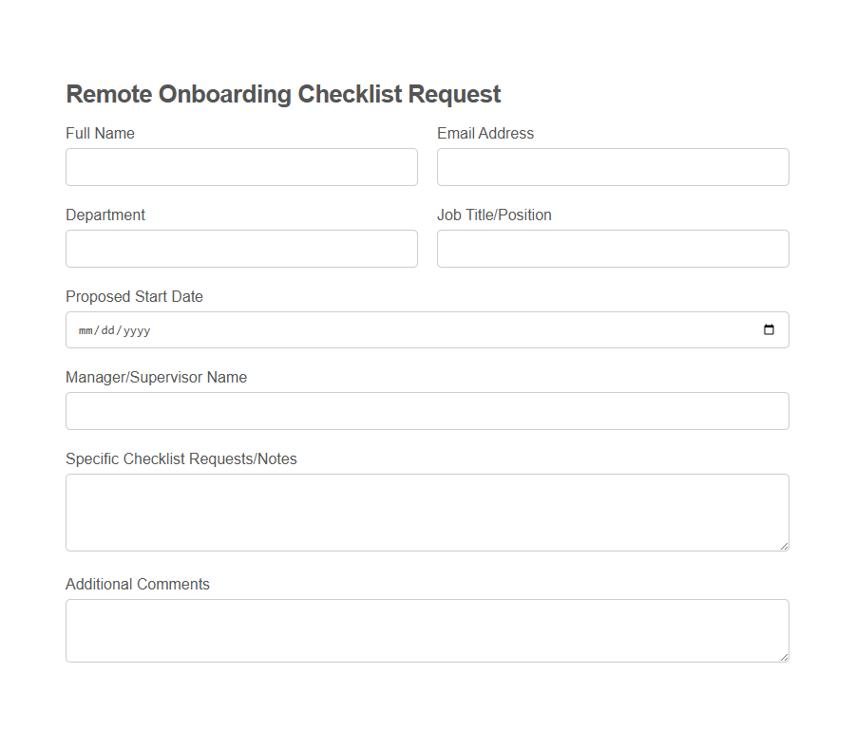This screenshot has width=855, height=729.
Task: Click inside the Full Name field
Action: tap(241, 166)
